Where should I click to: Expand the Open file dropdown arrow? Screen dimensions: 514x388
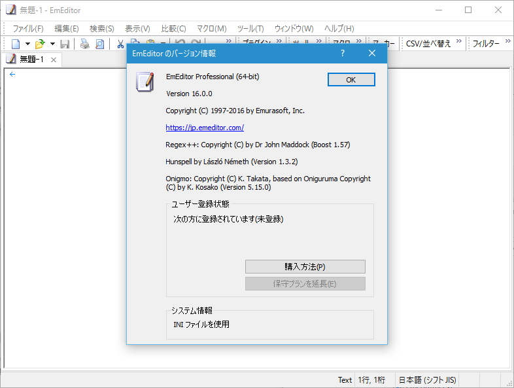click(x=52, y=44)
